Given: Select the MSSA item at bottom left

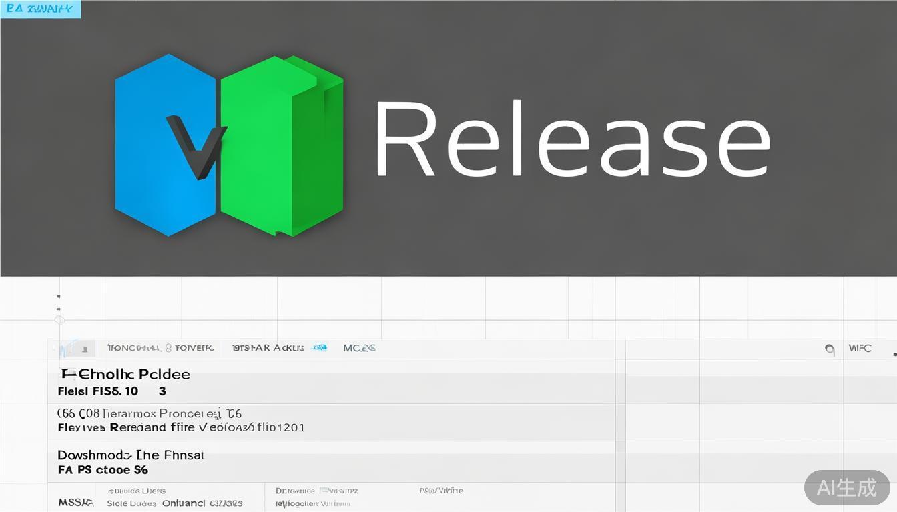Looking at the screenshot, I should [x=75, y=502].
